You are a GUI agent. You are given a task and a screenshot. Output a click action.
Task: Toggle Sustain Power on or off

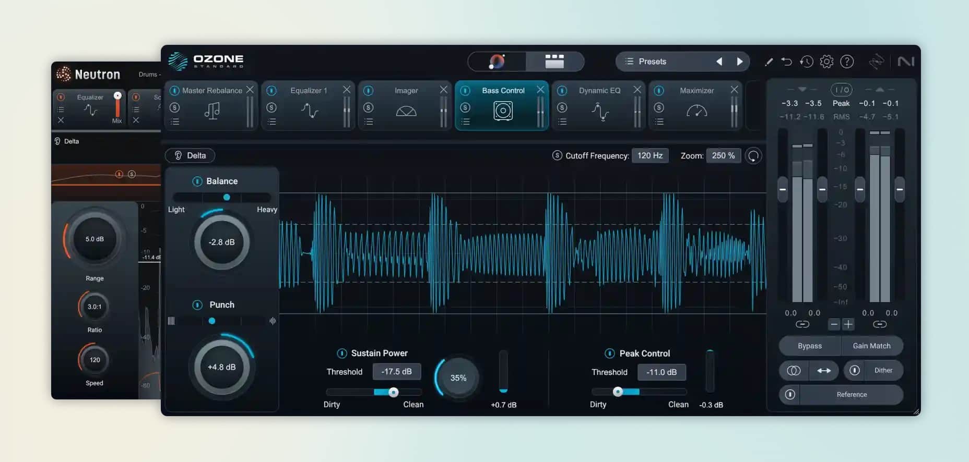click(x=342, y=354)
